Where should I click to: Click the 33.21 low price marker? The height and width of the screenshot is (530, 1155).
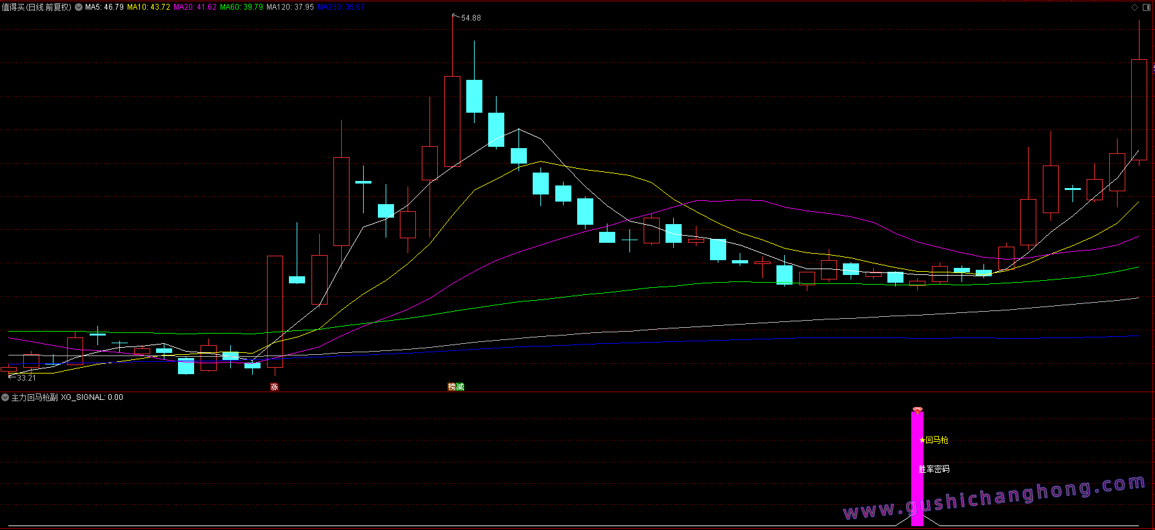pyautogui.click(x=26, y=378)
